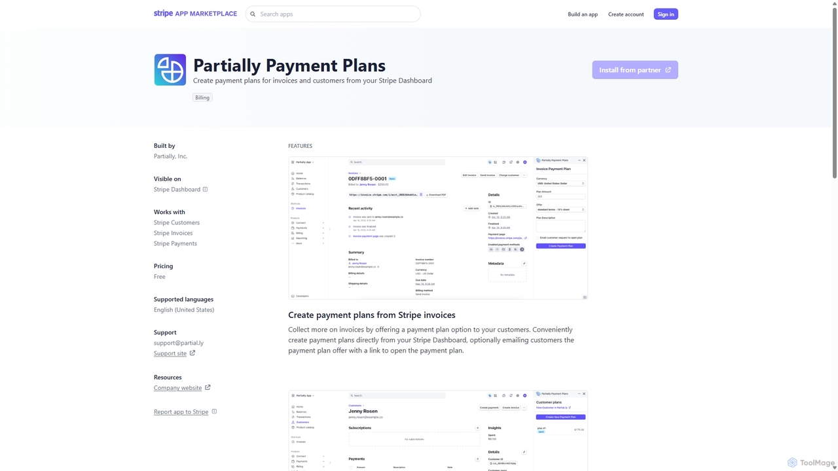Open the Company website link
The width and height of the screenshot is (838, 471).
pos(177,388)
